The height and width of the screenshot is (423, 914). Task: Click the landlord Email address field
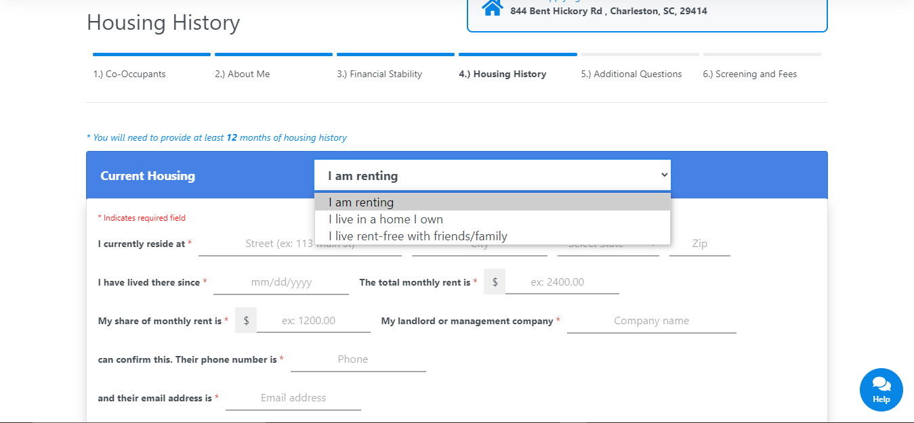pyautogui.click(x=293, y=398)
